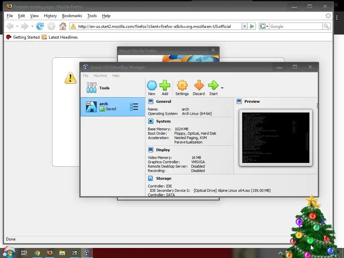Open the search engine selector dropdown
This screenshot has height=258, width=344.
264,26
